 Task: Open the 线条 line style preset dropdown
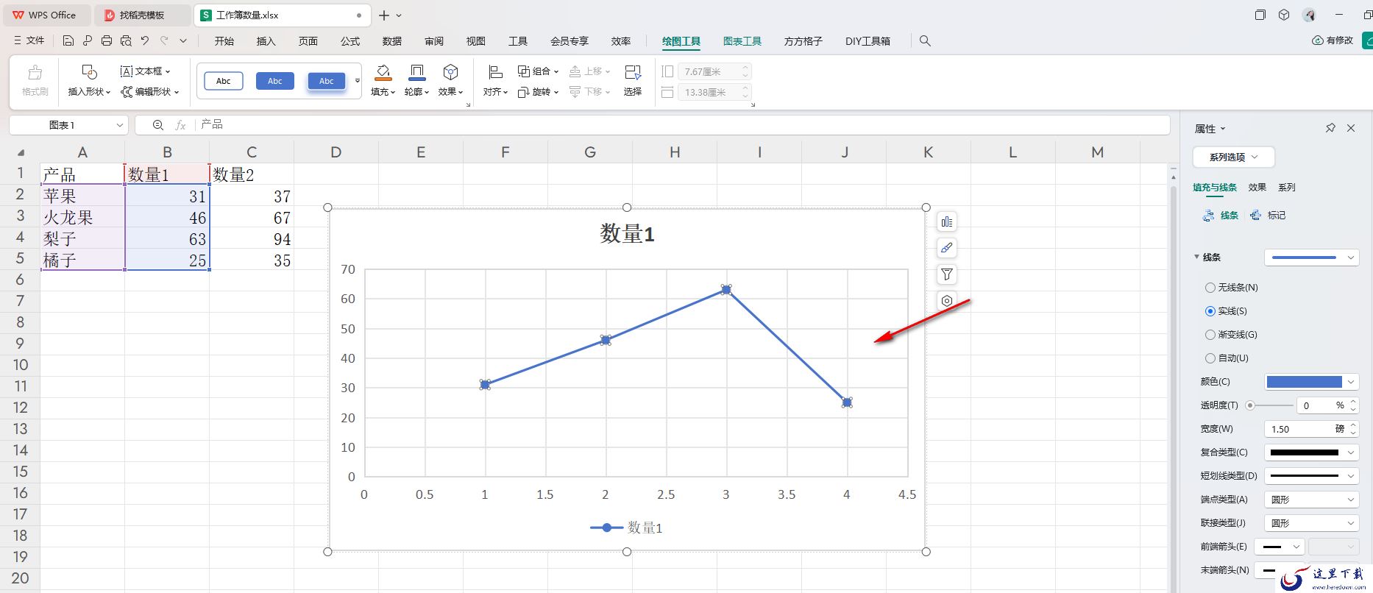tap(1311, 258)
